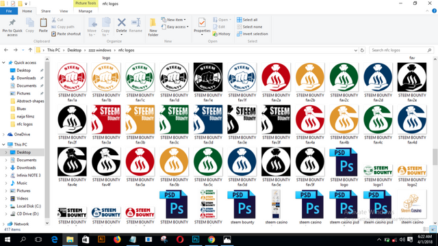Refresh the folder view
This screenshot has height=246, width=438.
[362, 50]
